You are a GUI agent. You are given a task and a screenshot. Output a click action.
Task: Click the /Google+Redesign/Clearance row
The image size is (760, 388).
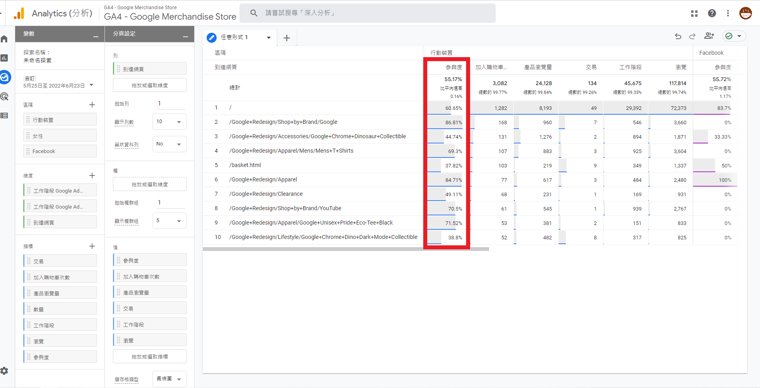[266, 194]
